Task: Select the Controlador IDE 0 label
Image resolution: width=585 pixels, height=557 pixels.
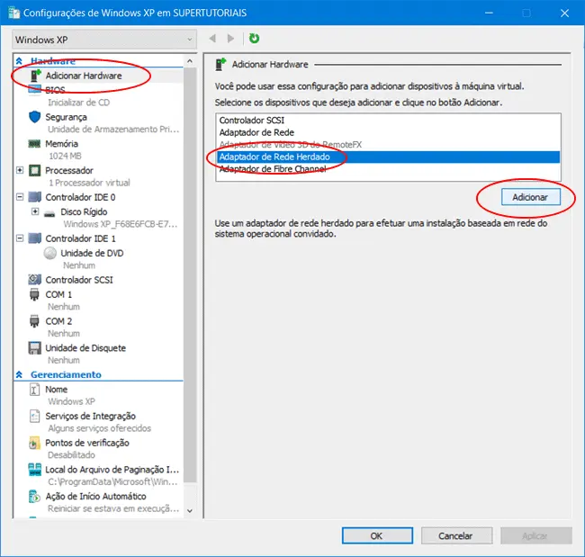Action: coord(80,197)
